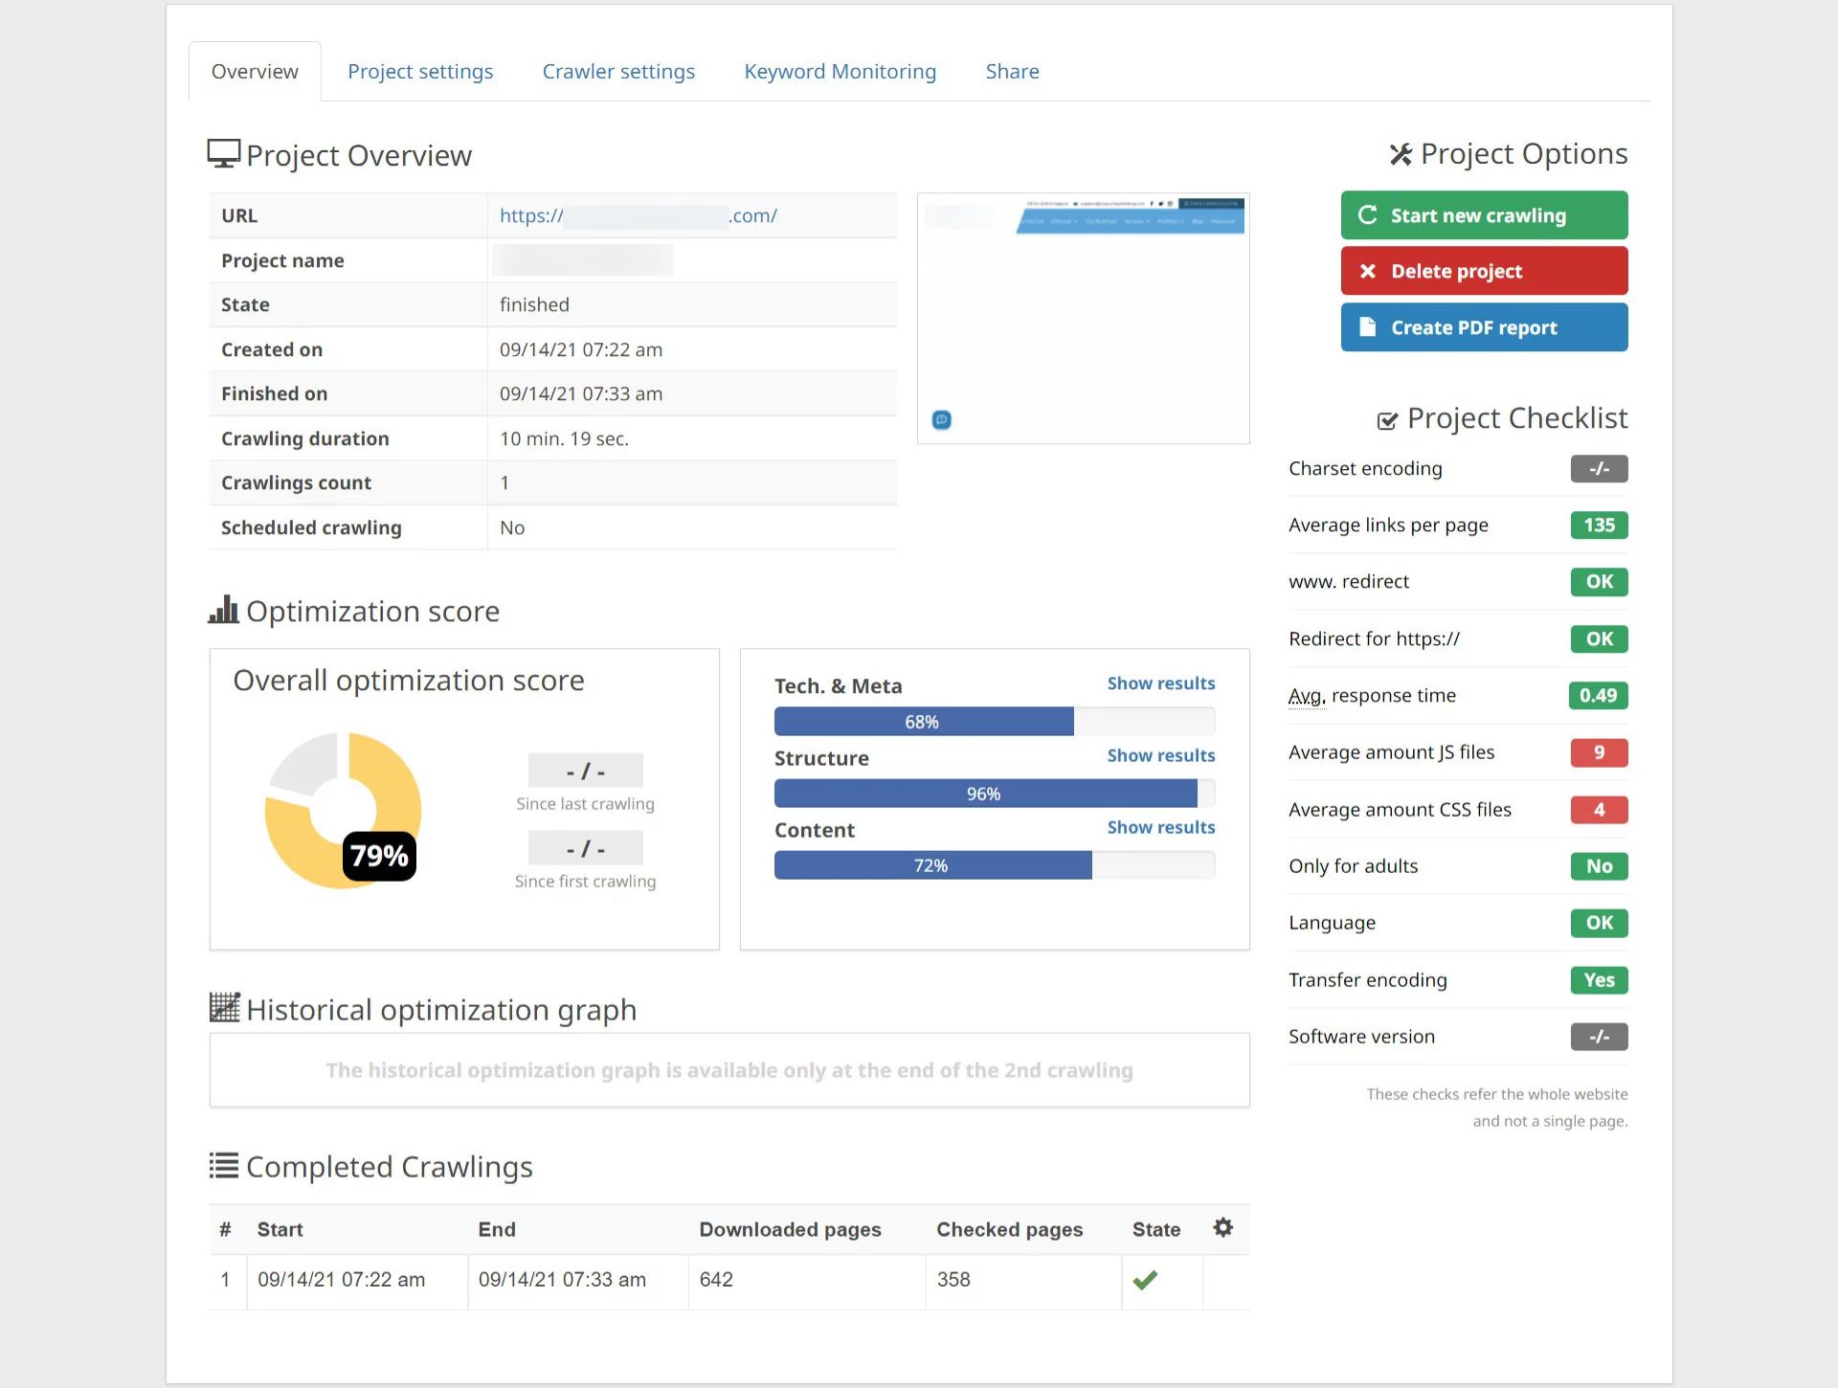Show results for Tech. & Meta
This screenshot has height=1388, width=1838.
[1160, 683]
